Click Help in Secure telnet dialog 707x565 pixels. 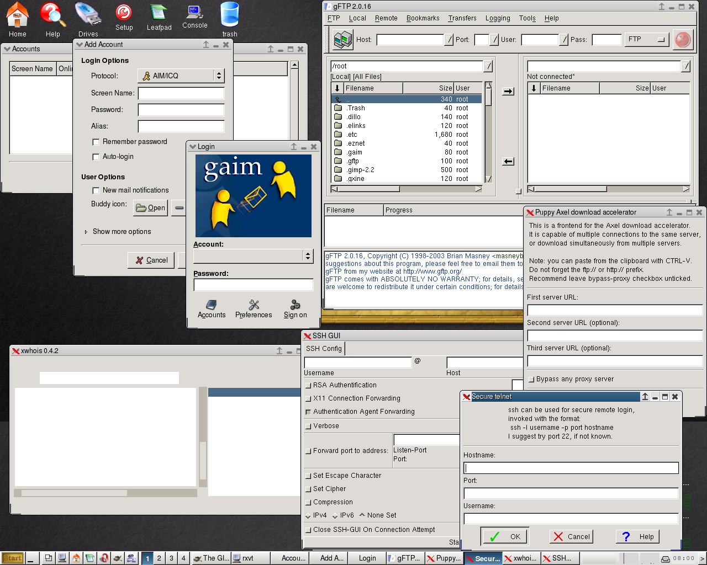click(638, 536)
